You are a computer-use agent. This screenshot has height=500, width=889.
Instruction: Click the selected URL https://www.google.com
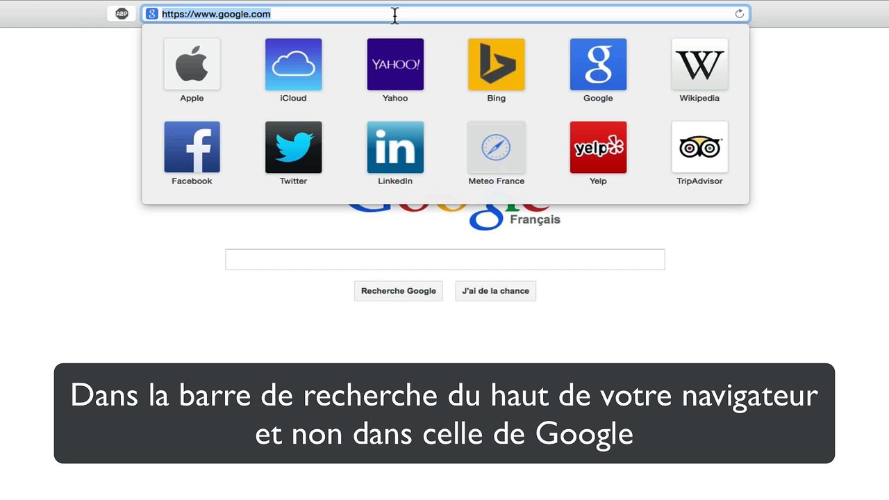click(x=216, y=14)
